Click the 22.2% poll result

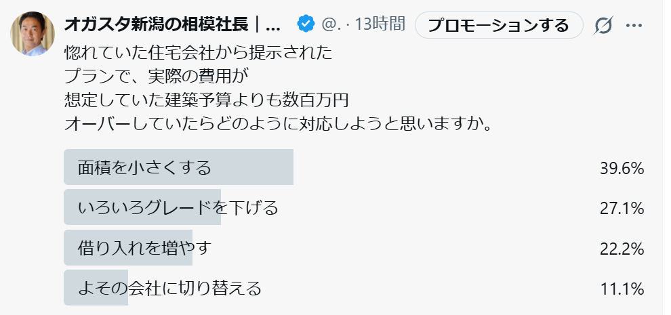(x=621, y=249)
